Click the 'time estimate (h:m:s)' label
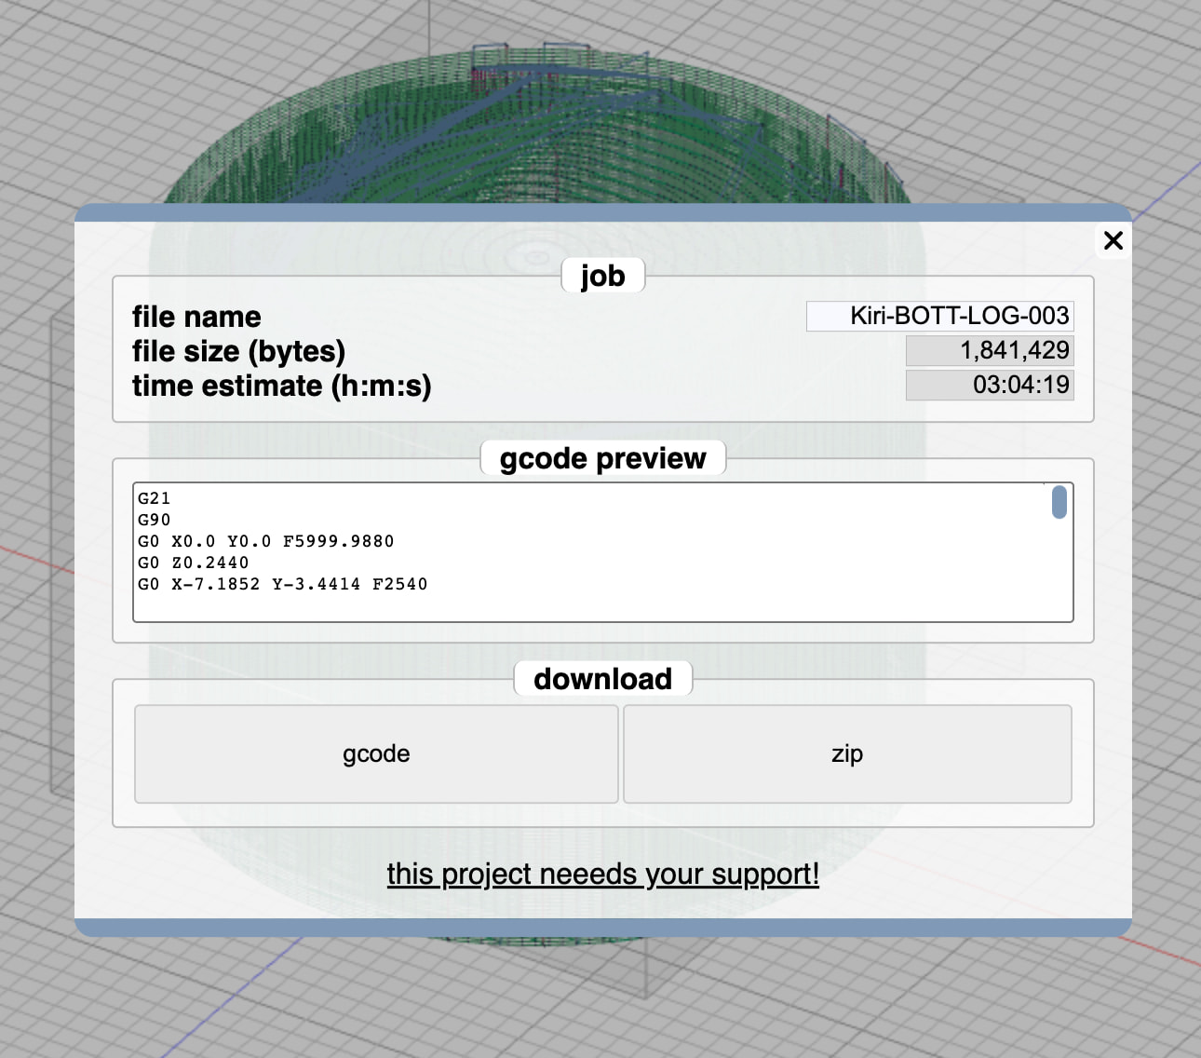This screenshot has width=1201, height=1058. tap(281, 386)
